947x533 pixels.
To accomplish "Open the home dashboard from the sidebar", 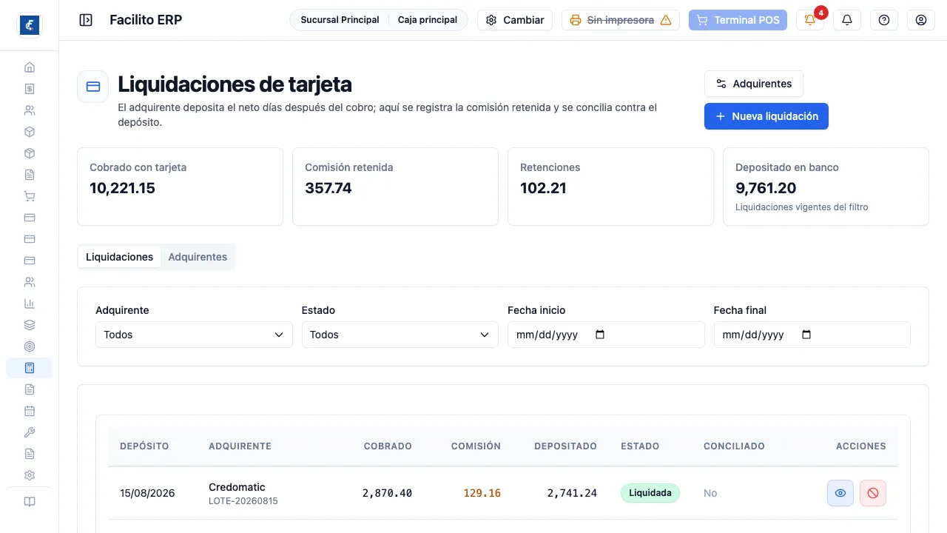I will click(30, 67).
